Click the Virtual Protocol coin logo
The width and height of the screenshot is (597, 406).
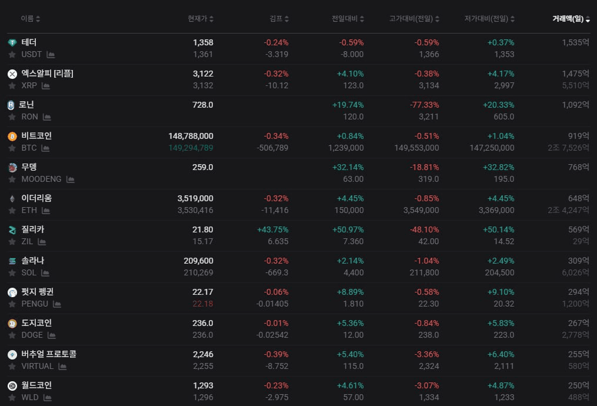(x=12, y=355)
